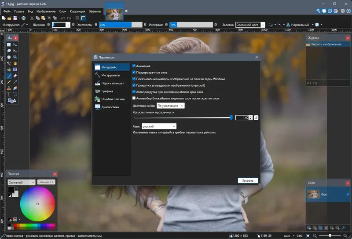The width and height of the screenshot is (352, 239).
Task: Open the Файл menu
Action: (x=7, y=11)
